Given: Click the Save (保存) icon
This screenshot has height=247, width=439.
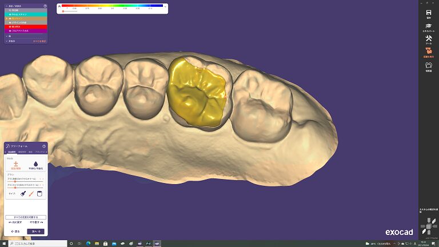Looking at the screenshot, I should tap(428, 13).
